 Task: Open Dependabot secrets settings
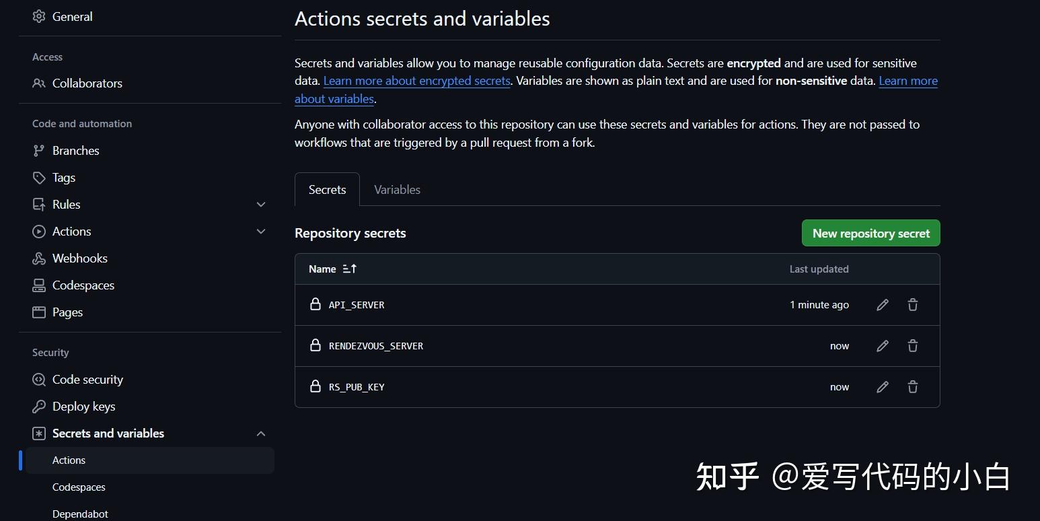coord(80,513)
